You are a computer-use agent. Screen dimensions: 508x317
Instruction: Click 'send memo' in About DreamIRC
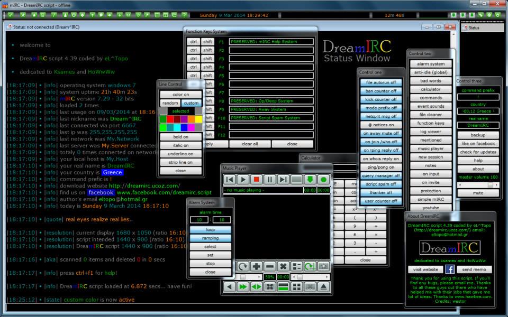[474, 269]
